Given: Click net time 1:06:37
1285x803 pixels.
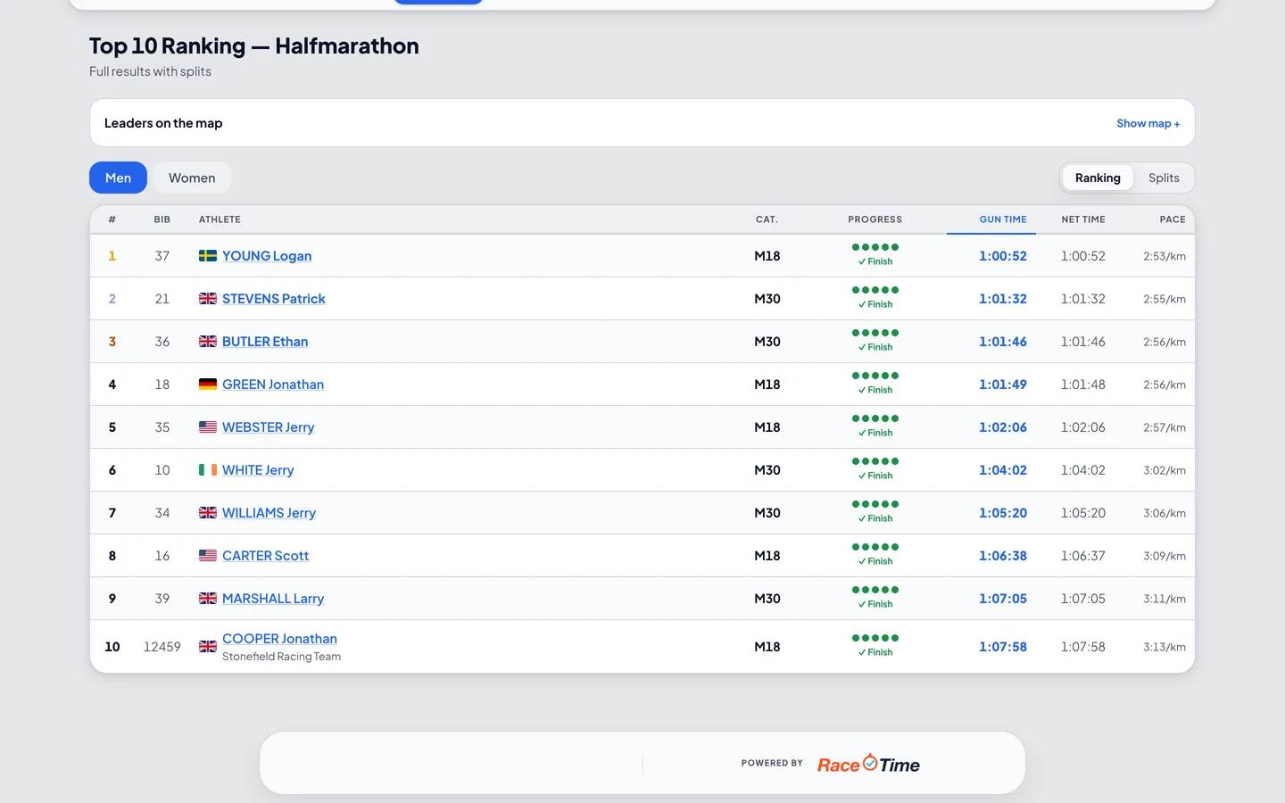Looking at the screenshot, I should 1083,556.
